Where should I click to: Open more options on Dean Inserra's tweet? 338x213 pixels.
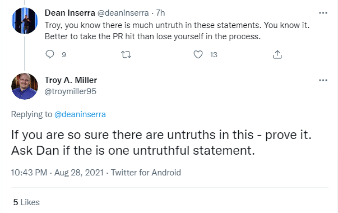(x=323, y=13)
